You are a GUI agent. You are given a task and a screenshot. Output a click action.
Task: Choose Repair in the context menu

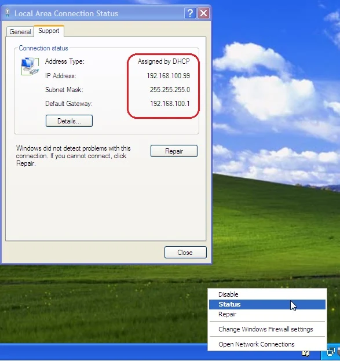click(267, 314)
